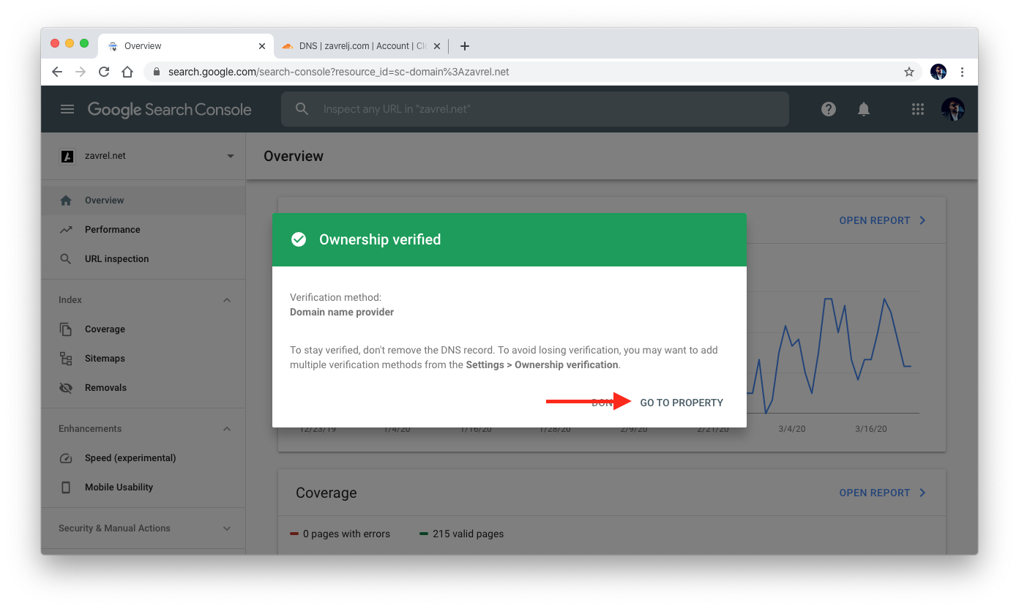Click the Chrome profile avatar in toolbar
1019x609 pixels.
tap(938, 72)
